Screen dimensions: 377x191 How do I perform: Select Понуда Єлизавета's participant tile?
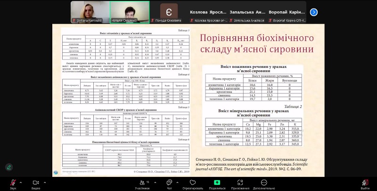coord(169,12)
